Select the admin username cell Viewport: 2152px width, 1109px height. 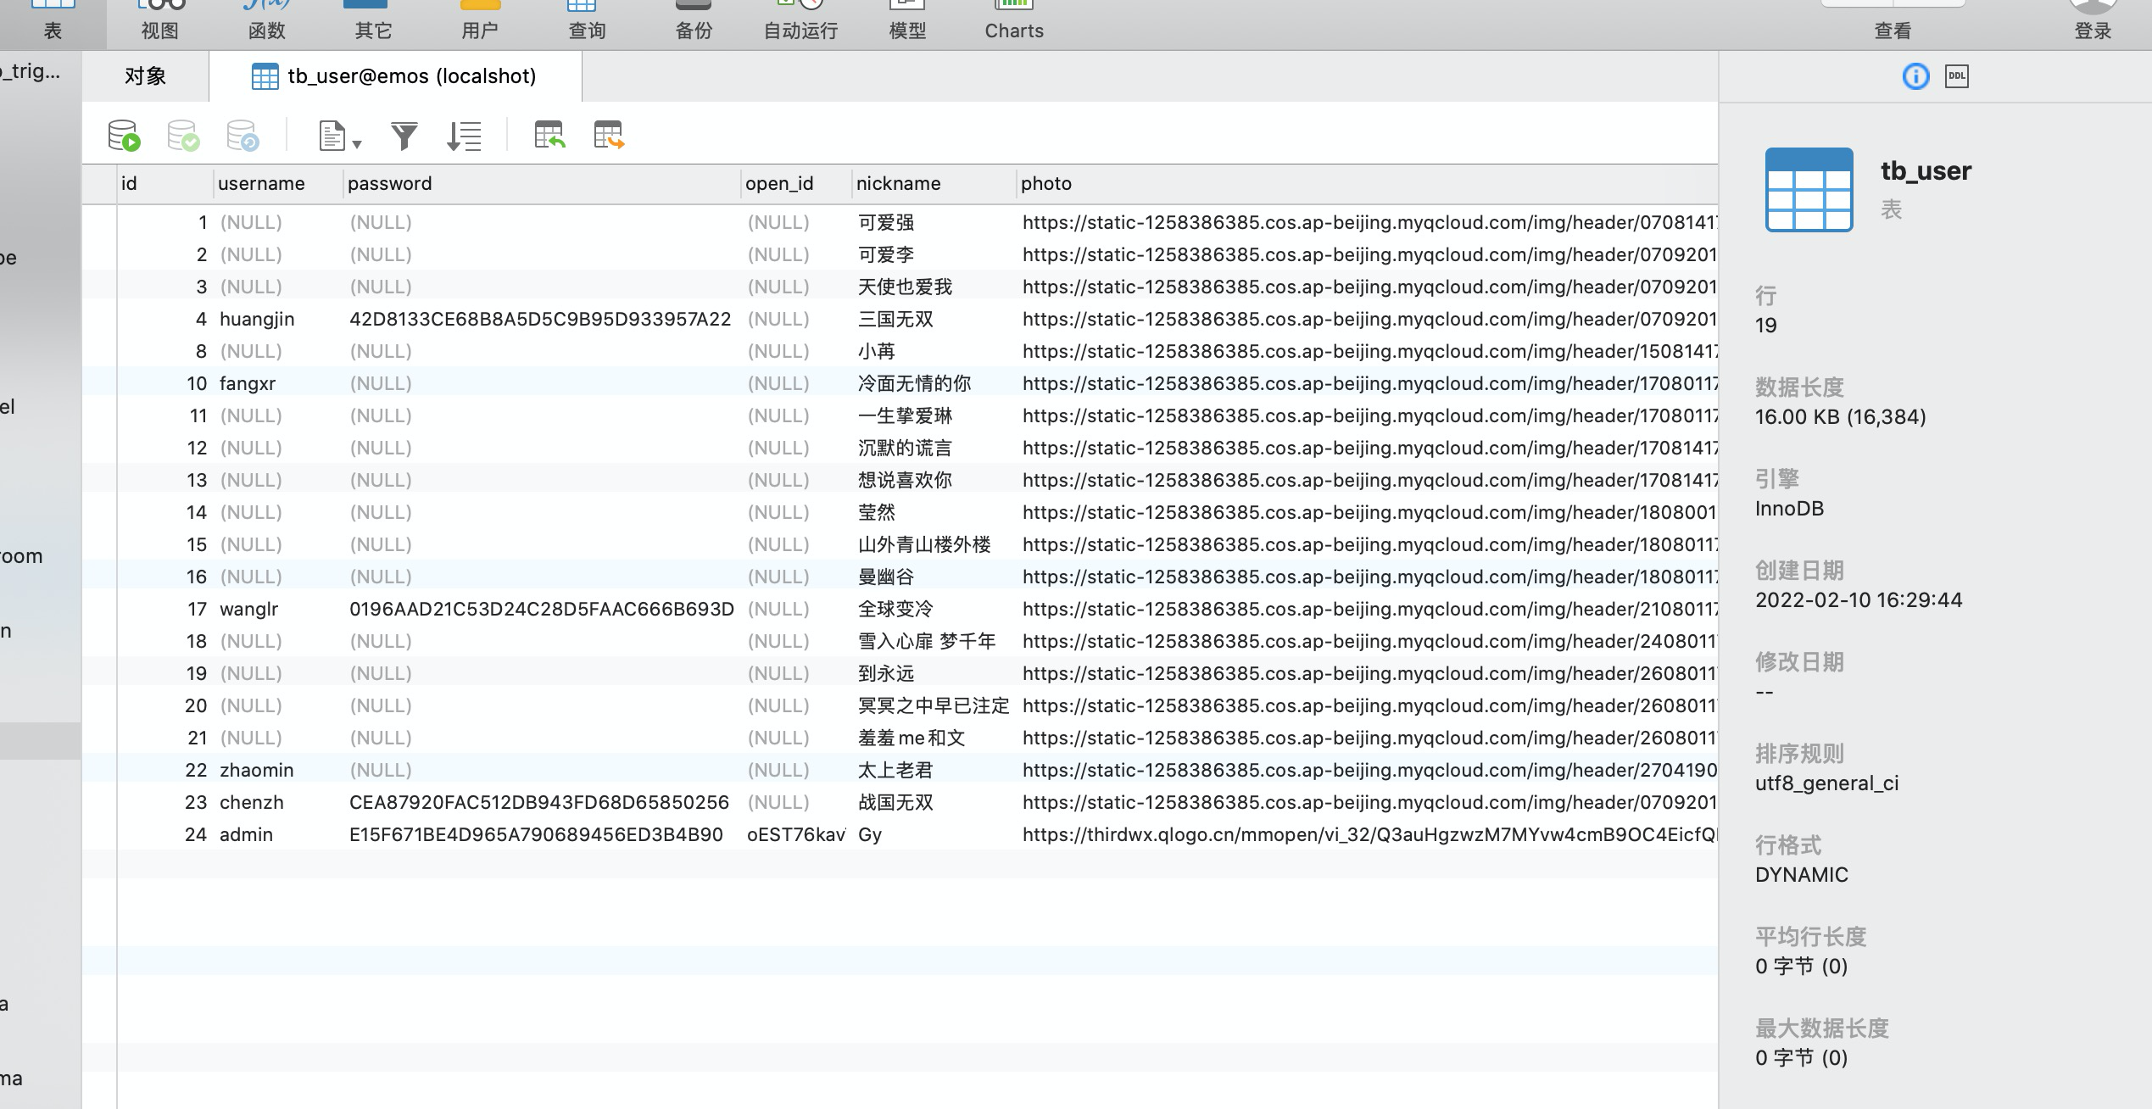[x=277, y=834]
